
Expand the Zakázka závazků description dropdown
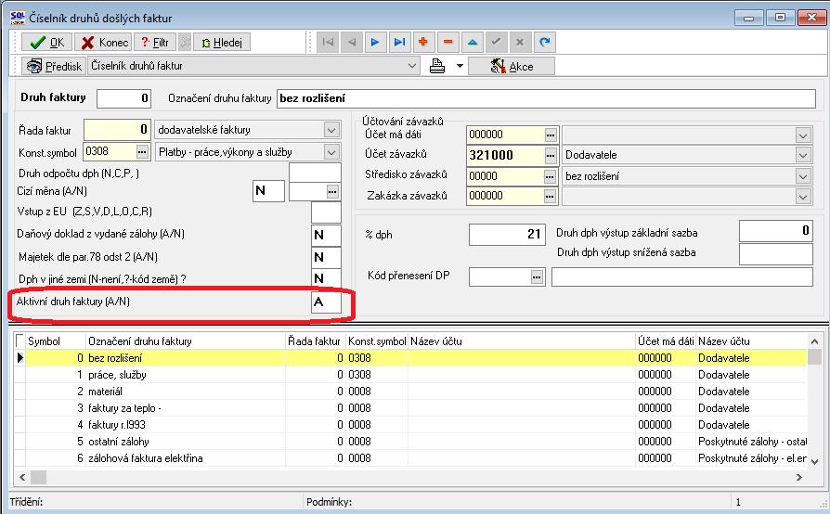[x=803, y=197]
